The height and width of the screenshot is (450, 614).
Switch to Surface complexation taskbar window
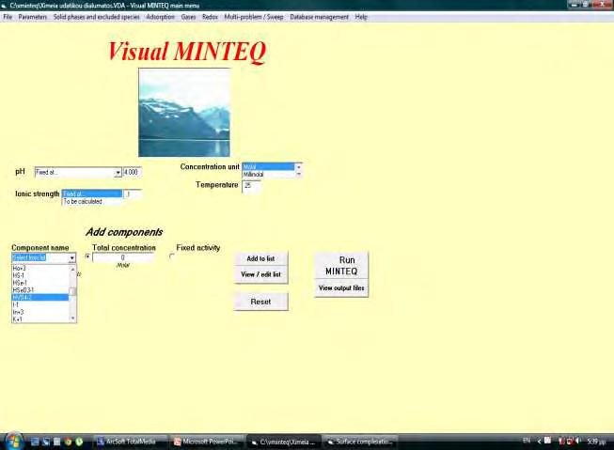coord(360,442)
